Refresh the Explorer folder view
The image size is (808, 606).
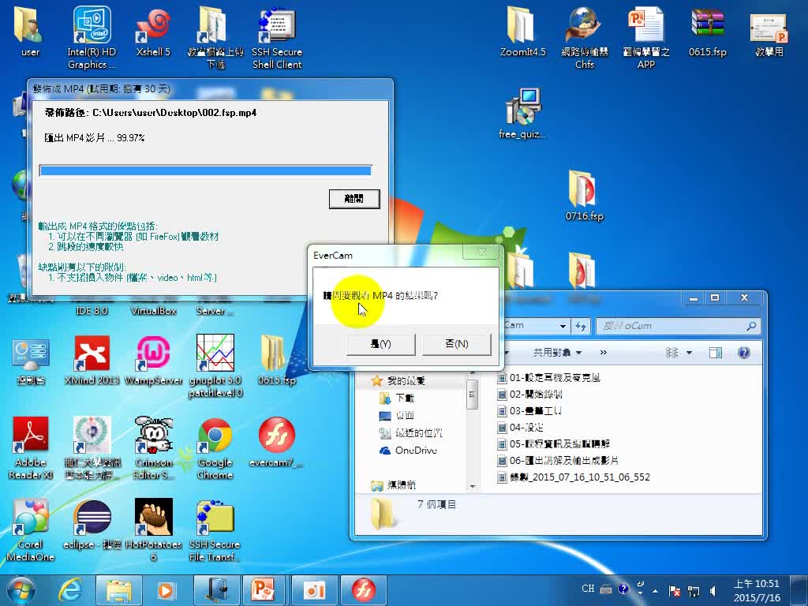click(x=581, y=326)
